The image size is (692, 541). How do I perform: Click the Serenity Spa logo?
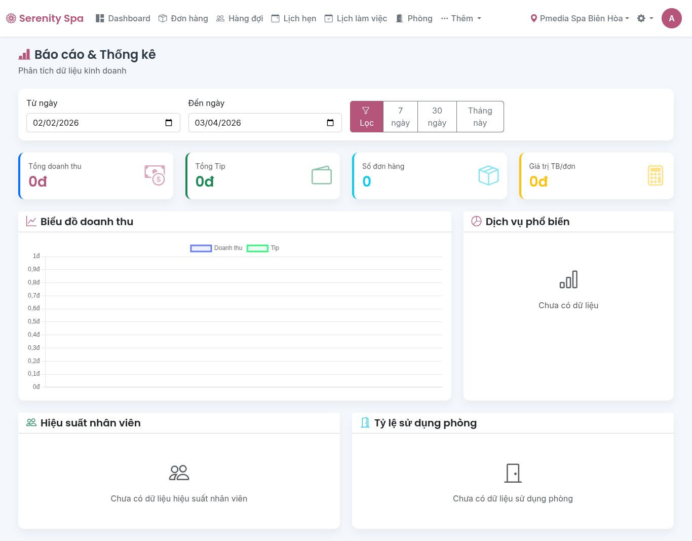tap(45, 18)
